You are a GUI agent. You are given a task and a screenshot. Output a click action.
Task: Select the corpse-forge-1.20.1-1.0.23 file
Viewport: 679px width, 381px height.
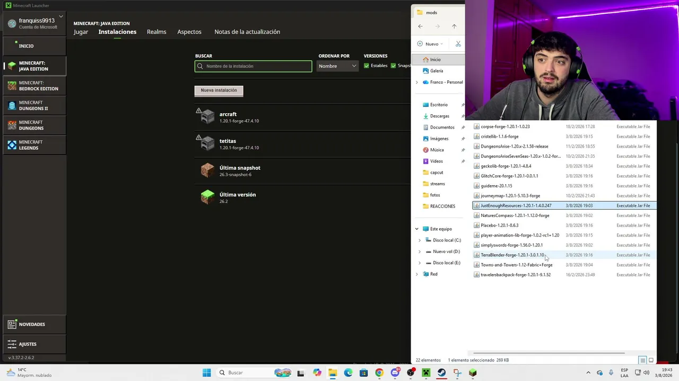tap(564, 126)
